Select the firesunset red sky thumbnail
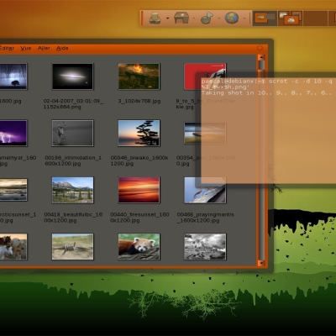Screen dimensions: 336x336 point(139,190)
